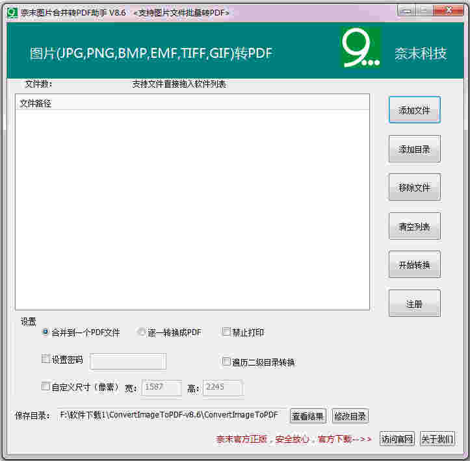Click the 奈末科技 brand text
Viewport: 470px width, 461px height.
point(421,54)
